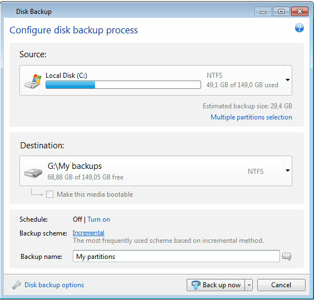Expand the Destination dropdown arrow
Image resolution: width=315 pixels, height=300 pixels.
point(288,171)
